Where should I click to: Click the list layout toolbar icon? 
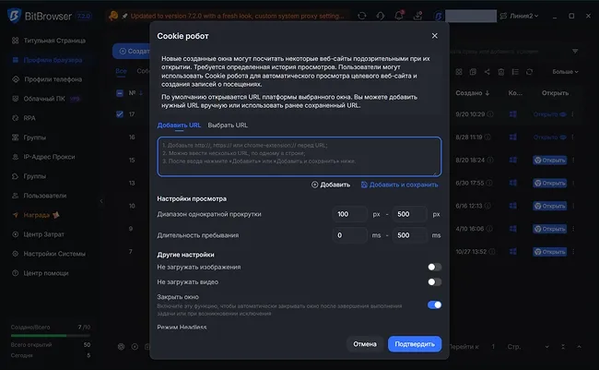coord(515,72)
